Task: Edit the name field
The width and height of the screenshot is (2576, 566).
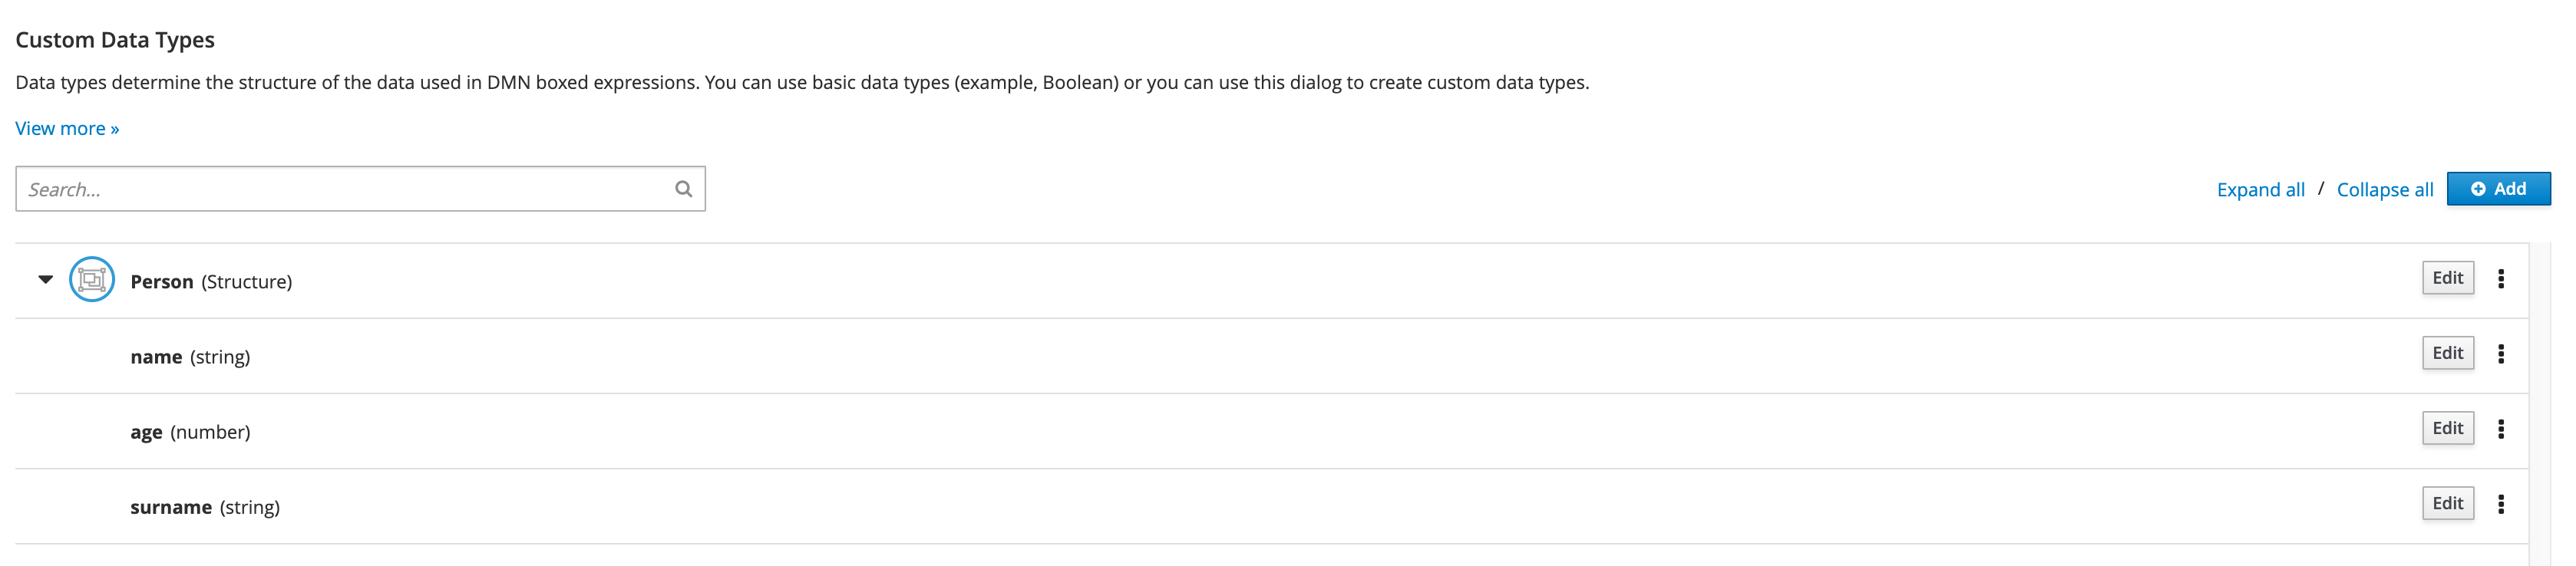Action: 2447,353
